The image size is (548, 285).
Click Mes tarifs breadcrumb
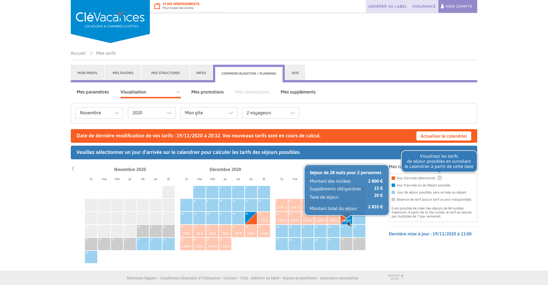pyautogui.click(x=106, y=53)
